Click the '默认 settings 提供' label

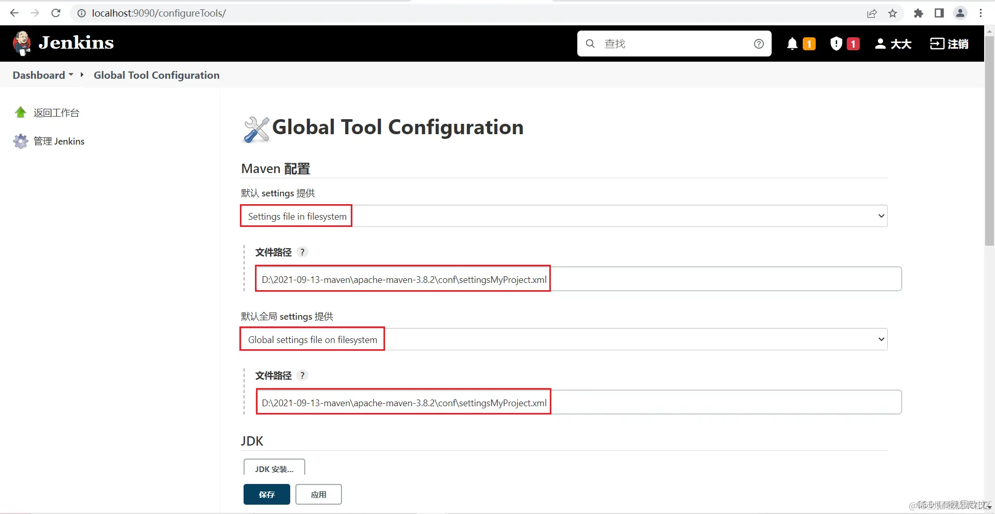[278, 193]
